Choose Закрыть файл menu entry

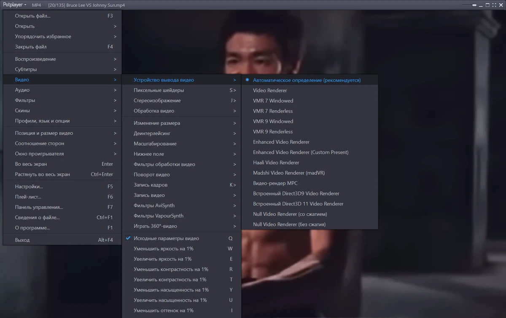(62, 47)
